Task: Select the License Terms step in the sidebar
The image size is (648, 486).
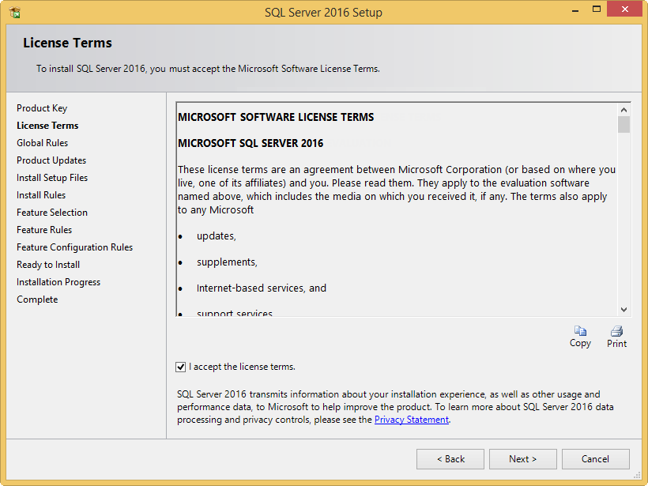Action: point(47,126)
